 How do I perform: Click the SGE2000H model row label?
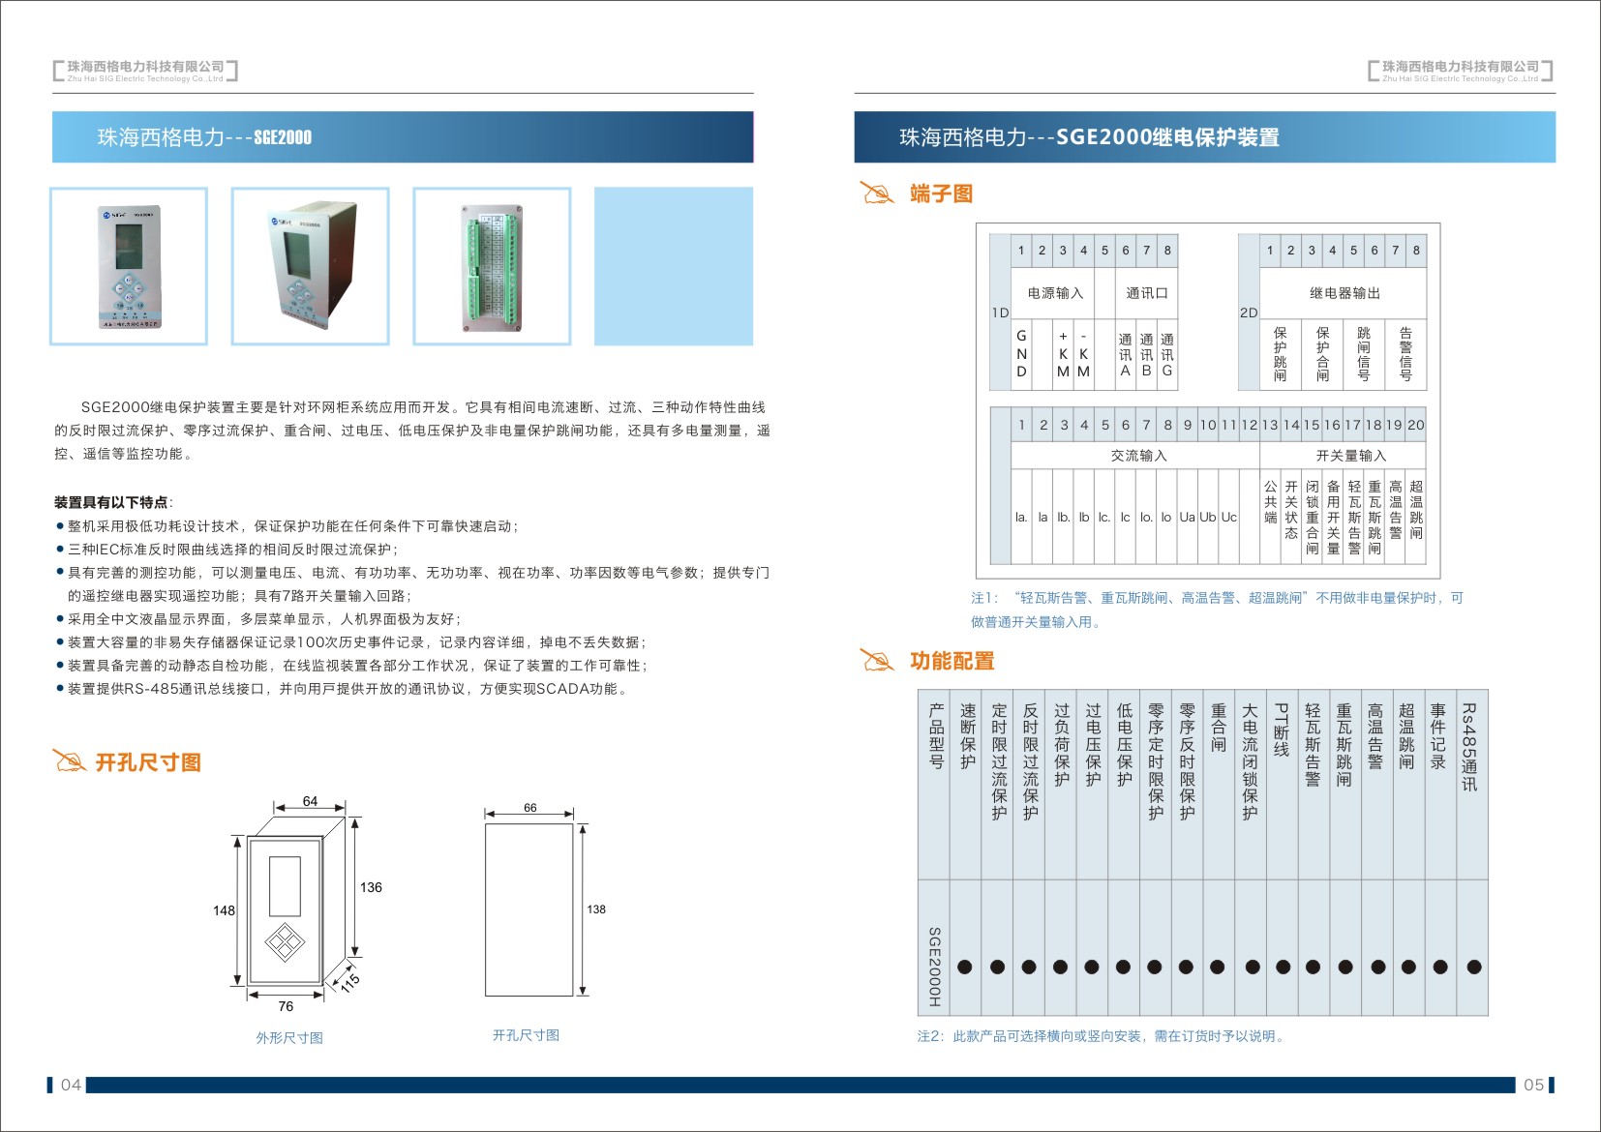(935, 967)
